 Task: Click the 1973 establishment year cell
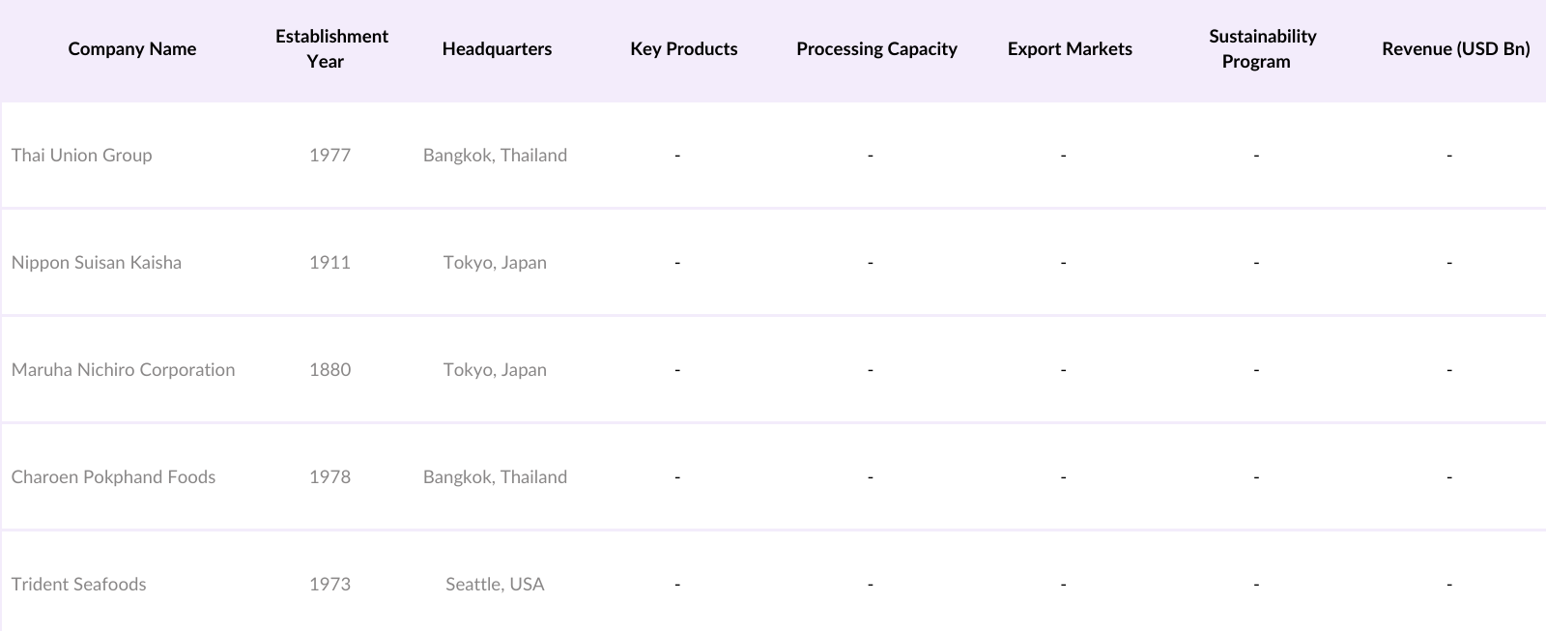point(329,585)
